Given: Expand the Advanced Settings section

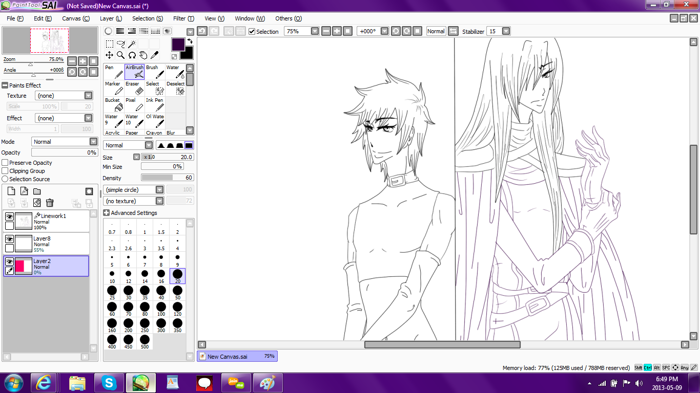Looking at the screenshot, I should (x=106, y=213).
